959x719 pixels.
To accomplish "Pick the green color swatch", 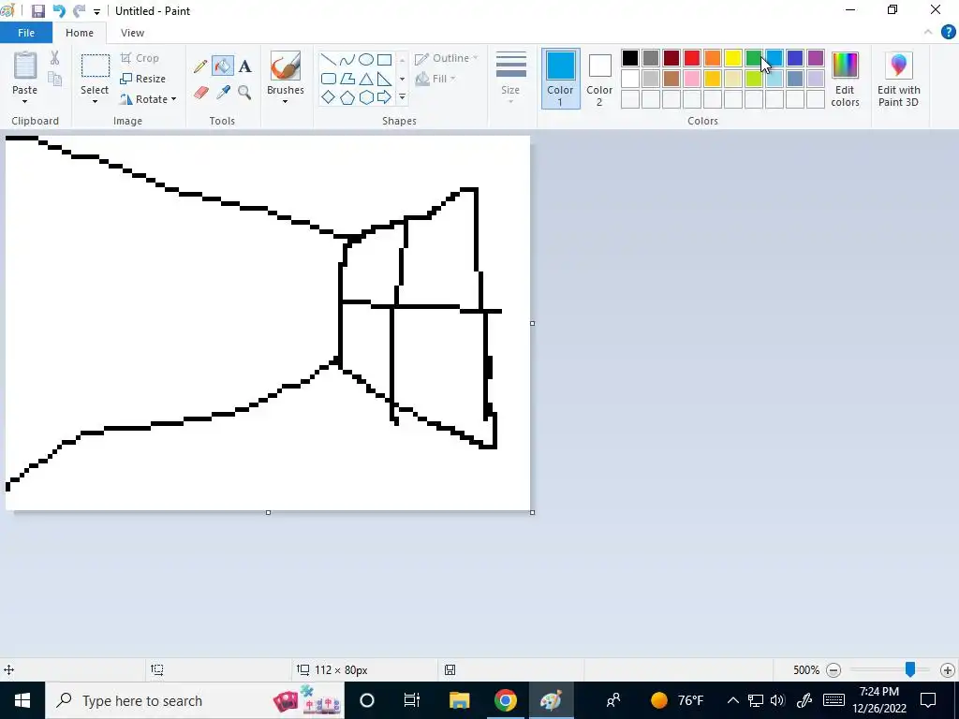I will 754,58.
